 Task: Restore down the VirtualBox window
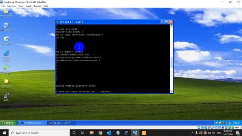(x=230, y=2)
